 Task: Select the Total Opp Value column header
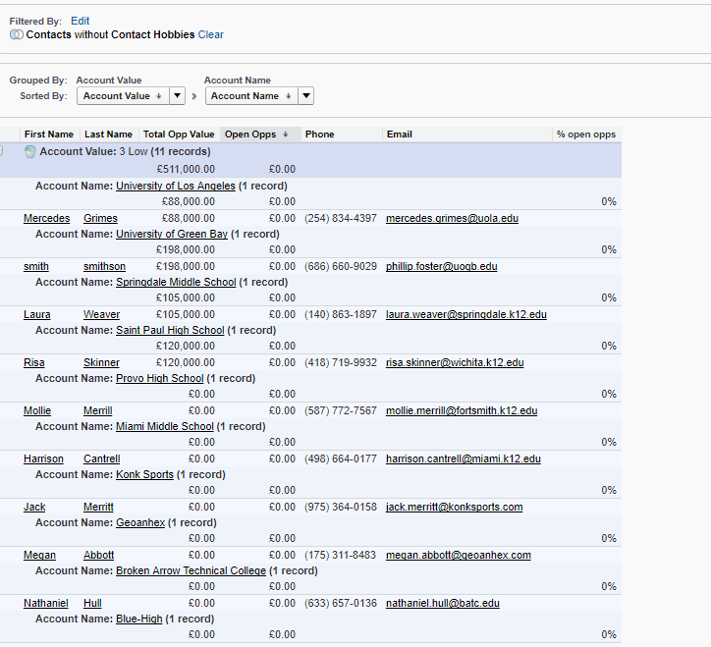(179, 135)
